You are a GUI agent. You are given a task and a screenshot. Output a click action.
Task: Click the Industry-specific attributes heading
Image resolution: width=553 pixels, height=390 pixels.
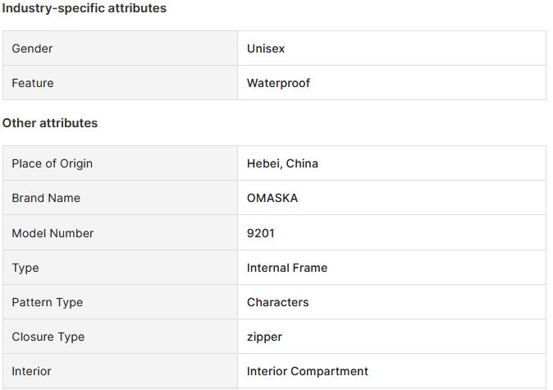click(85, 8)
